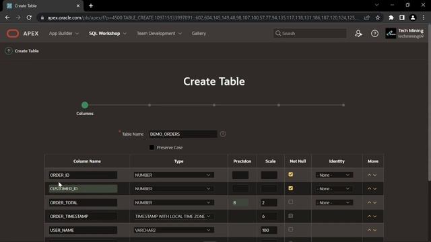Move CUSTOMER_ID column up
Viewport: 431px width, 242px height.
coord(370,188)
